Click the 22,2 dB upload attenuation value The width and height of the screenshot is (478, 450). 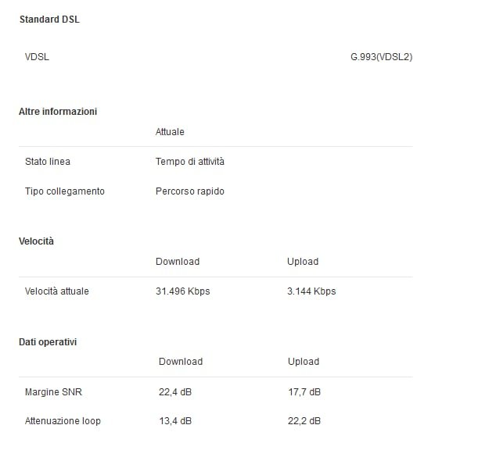pyautogui.click(x=304, y=421)
